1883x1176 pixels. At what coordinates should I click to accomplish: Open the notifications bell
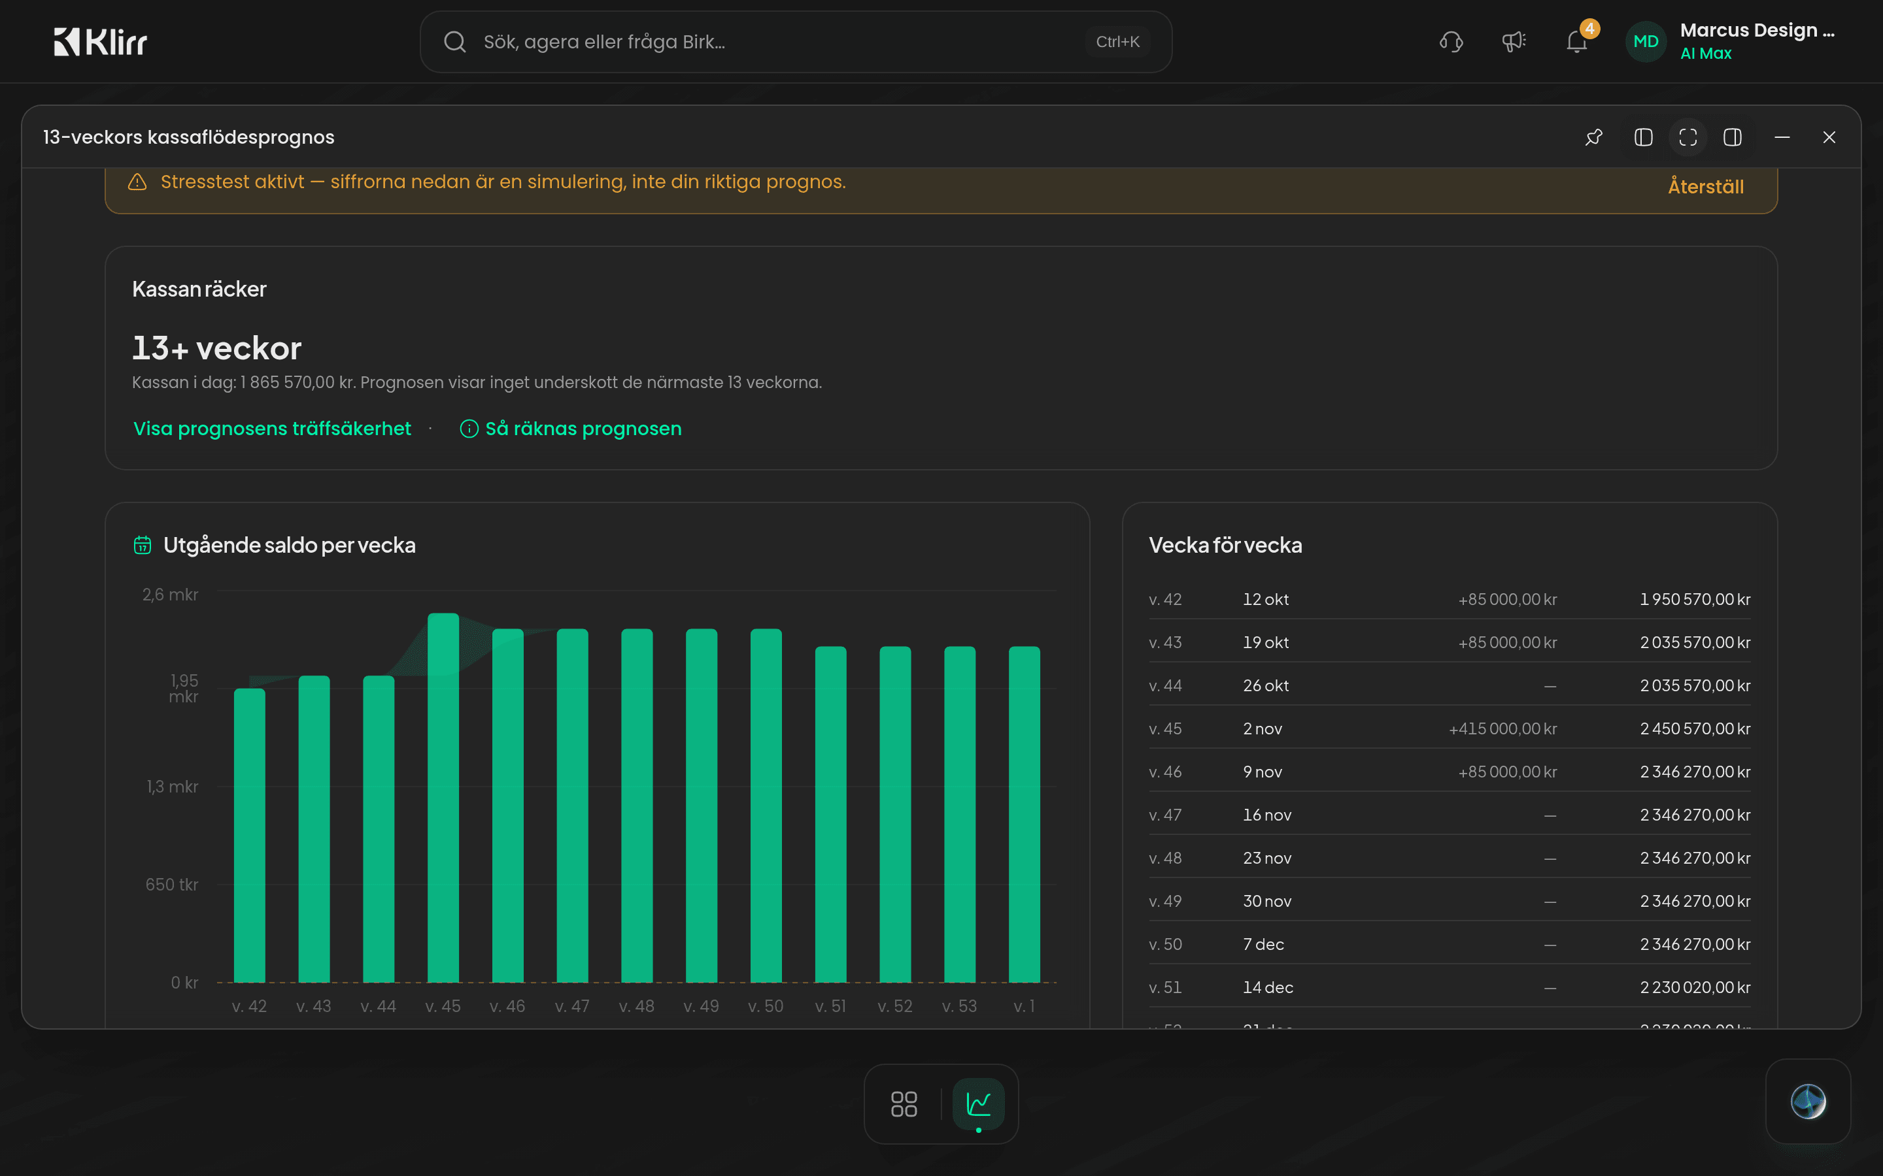tap(1577, 42)
